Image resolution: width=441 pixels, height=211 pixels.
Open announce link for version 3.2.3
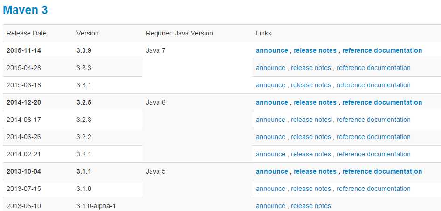(270, 120)
